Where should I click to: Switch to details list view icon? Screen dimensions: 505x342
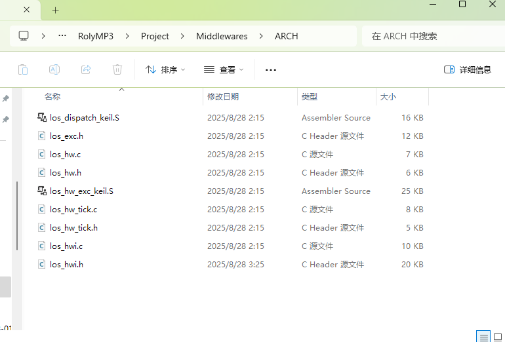(483, 337)
